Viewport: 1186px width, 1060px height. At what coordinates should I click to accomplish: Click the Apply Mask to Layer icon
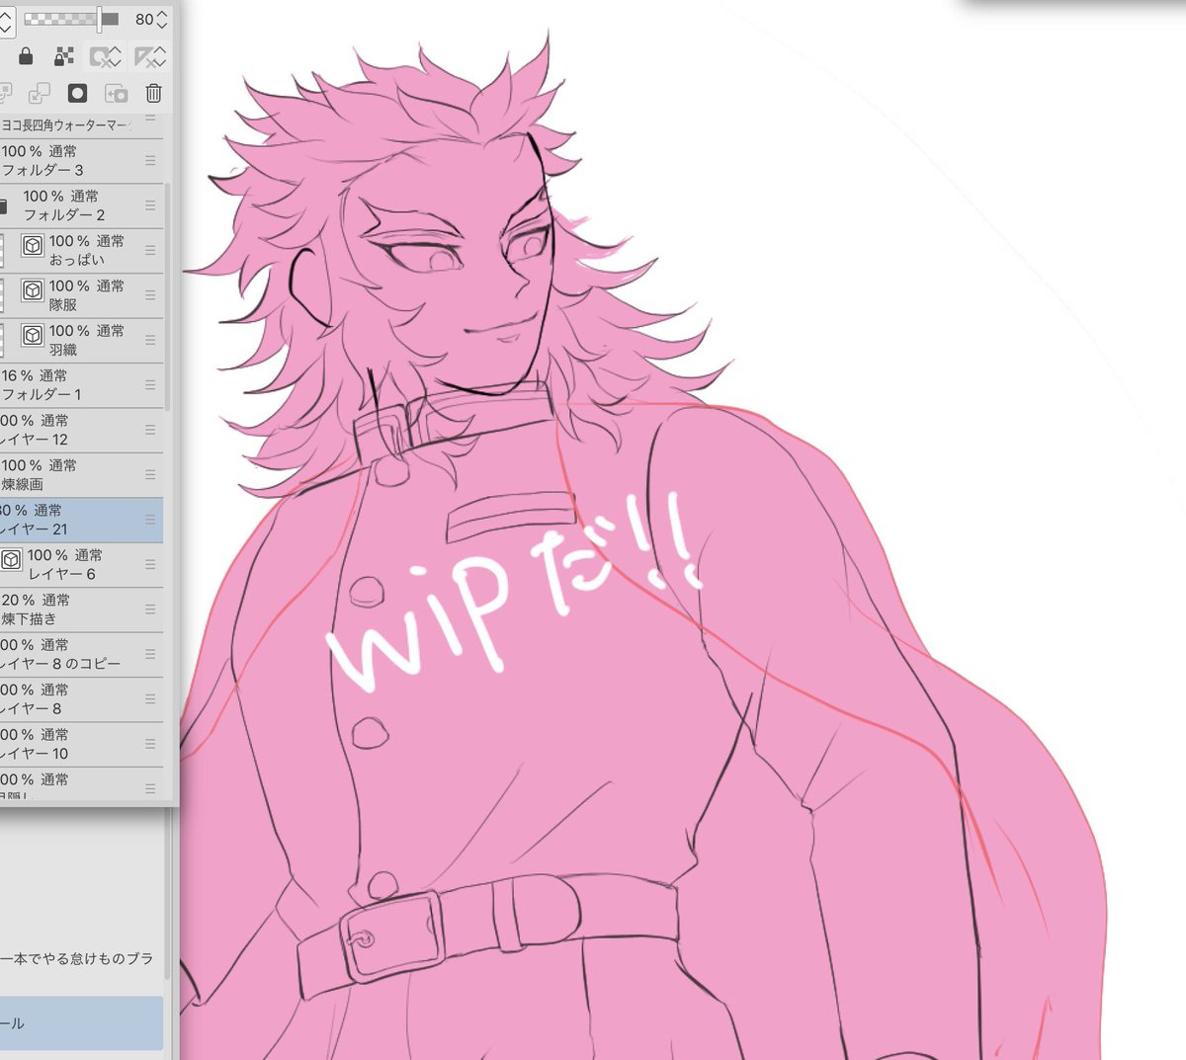point(117,93)
